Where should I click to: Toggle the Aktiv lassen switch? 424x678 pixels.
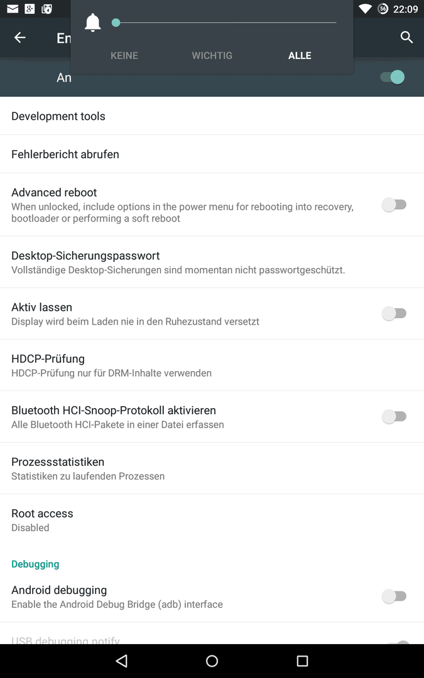pos(394,313)
